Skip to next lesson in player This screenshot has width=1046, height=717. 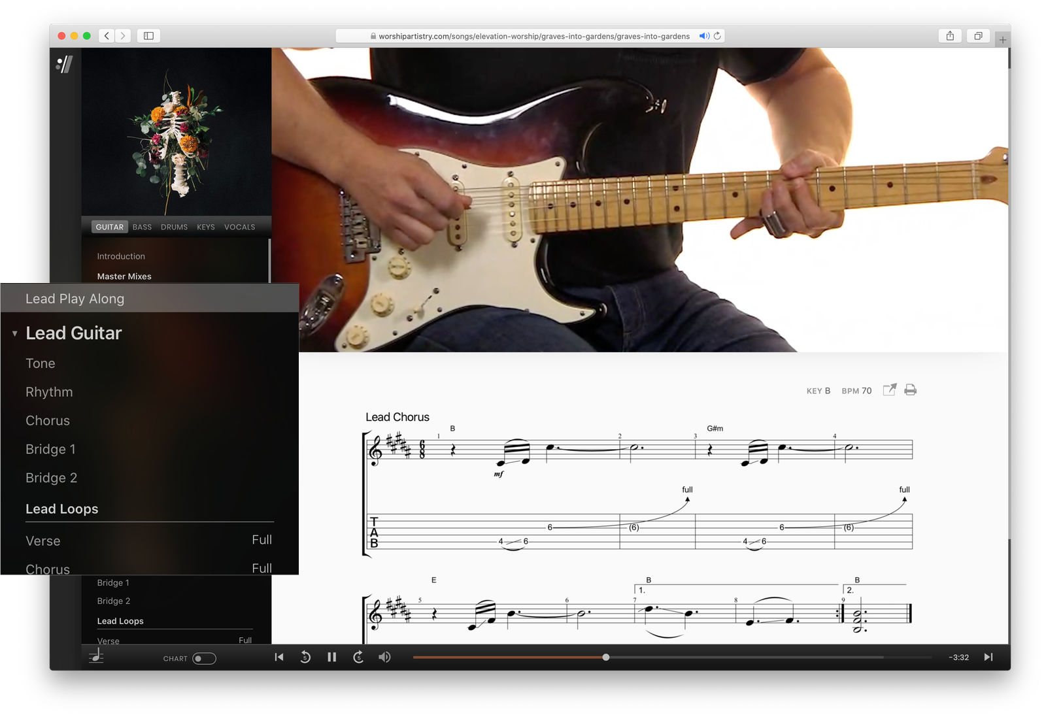point(988,657)
